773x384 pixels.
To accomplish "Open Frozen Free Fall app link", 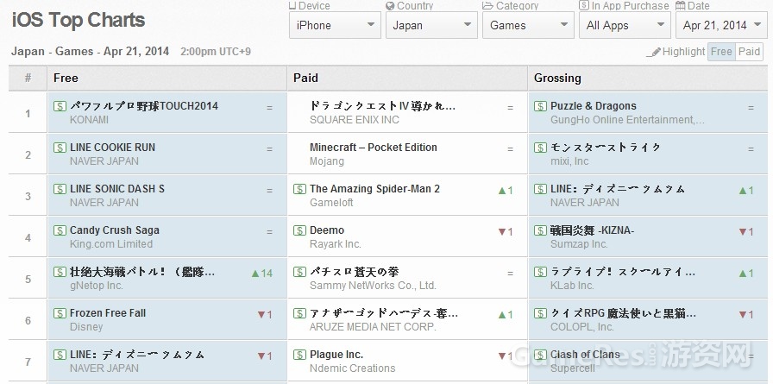I will (x=108, y=313).
